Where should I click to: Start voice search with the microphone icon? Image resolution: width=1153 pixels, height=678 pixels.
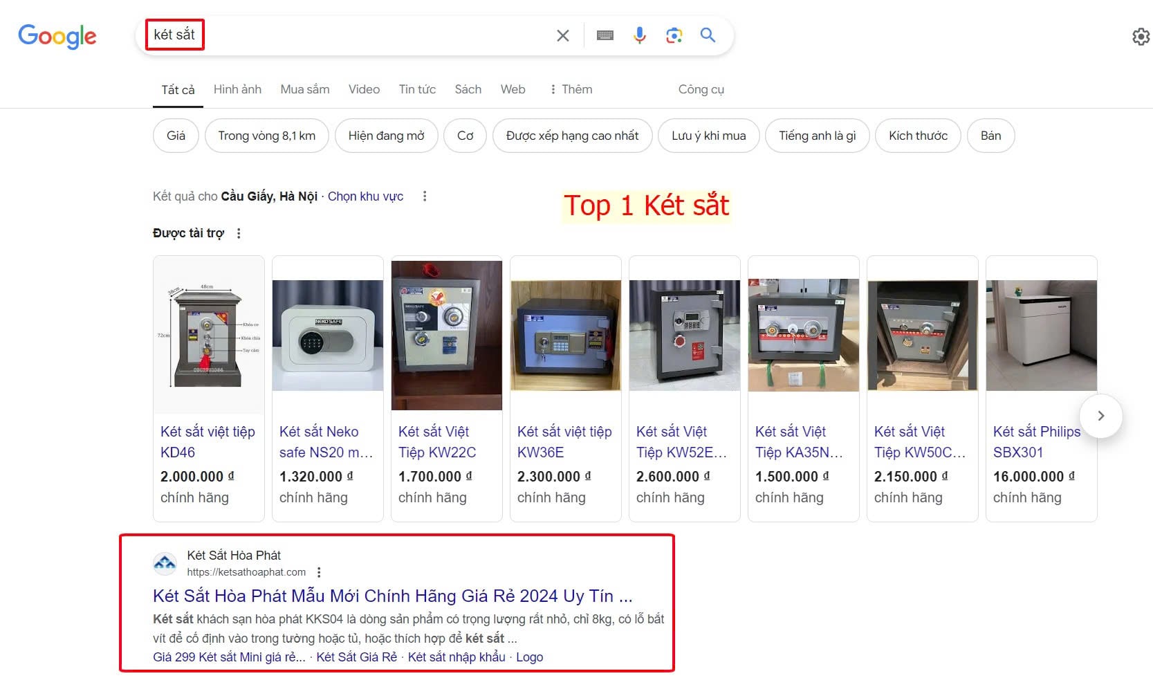(640, 35)
